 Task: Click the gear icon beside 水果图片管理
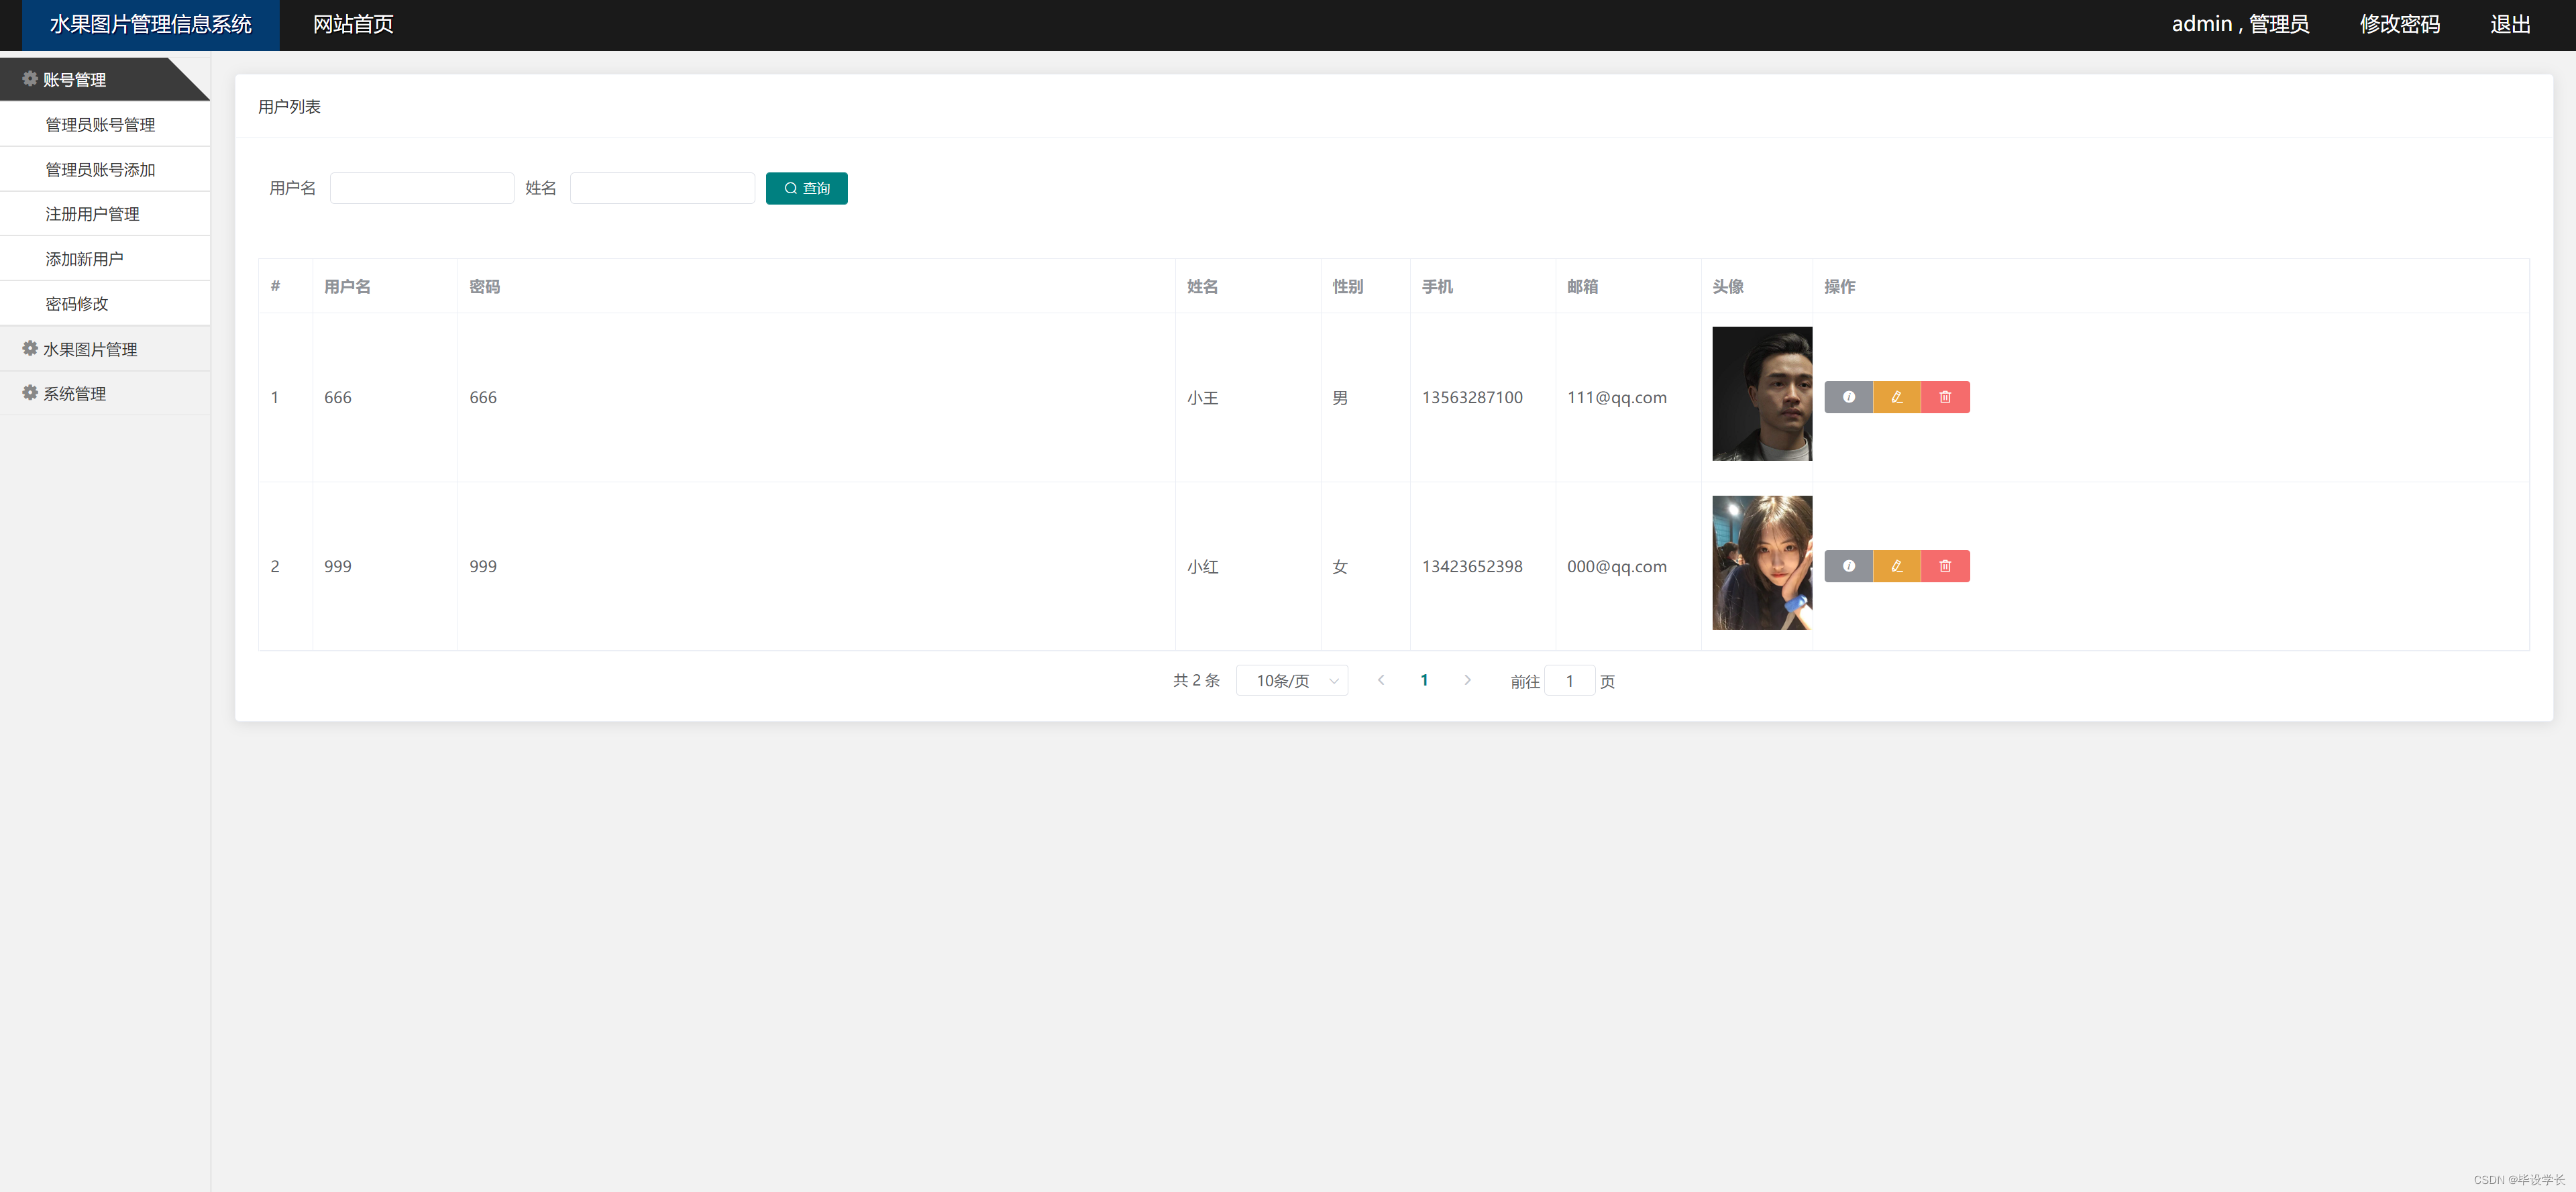[x=30, y=348]
